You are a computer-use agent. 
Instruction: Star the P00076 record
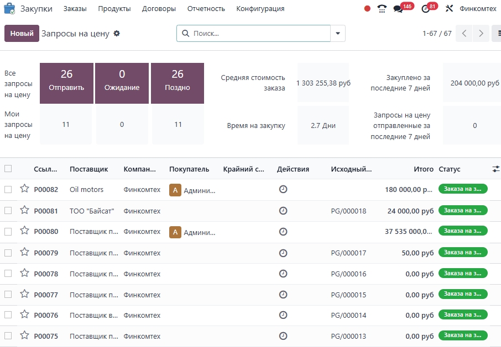(24, 314)
